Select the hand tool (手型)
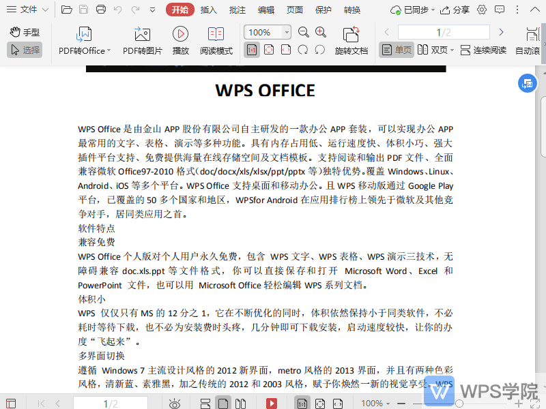546x409 pixels. coord(25,31)
